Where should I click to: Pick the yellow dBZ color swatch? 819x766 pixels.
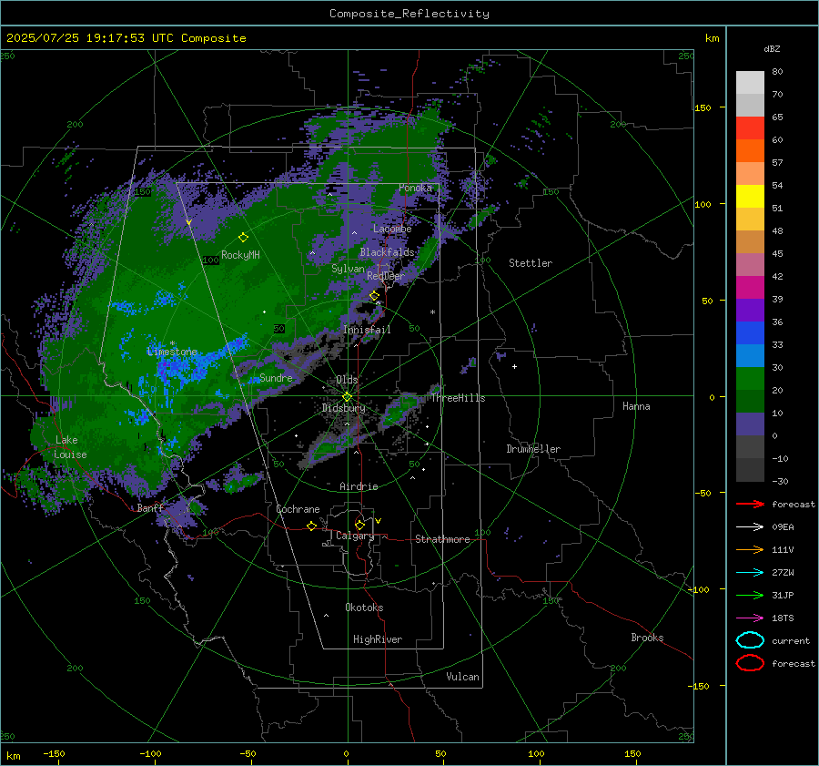750,196
